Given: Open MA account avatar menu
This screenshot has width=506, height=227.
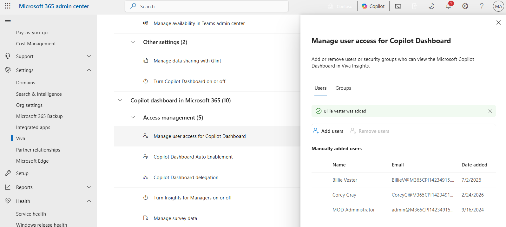Looking at the screenshot, I should click(498, 6).
